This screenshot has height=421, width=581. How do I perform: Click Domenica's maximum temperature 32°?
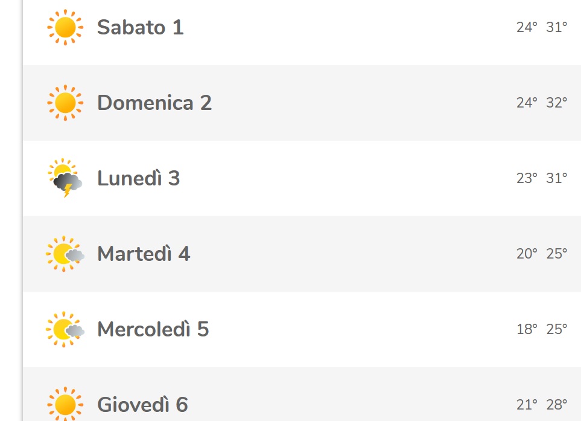(x=556, y=103)
